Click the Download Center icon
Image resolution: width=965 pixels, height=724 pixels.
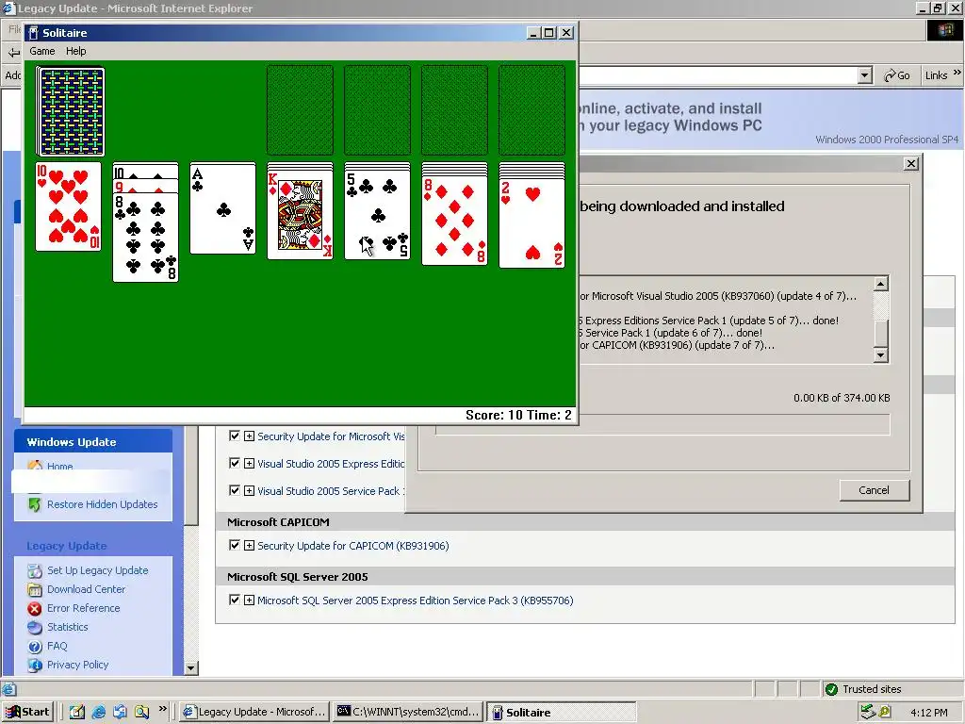[x=35, y=589]
